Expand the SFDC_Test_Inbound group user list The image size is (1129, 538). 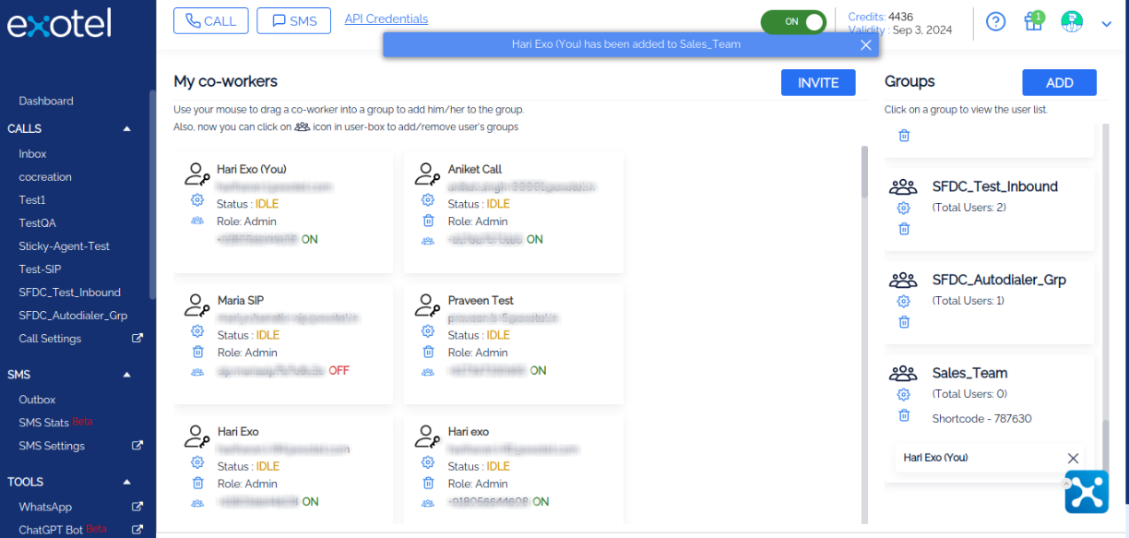point(994,186)
